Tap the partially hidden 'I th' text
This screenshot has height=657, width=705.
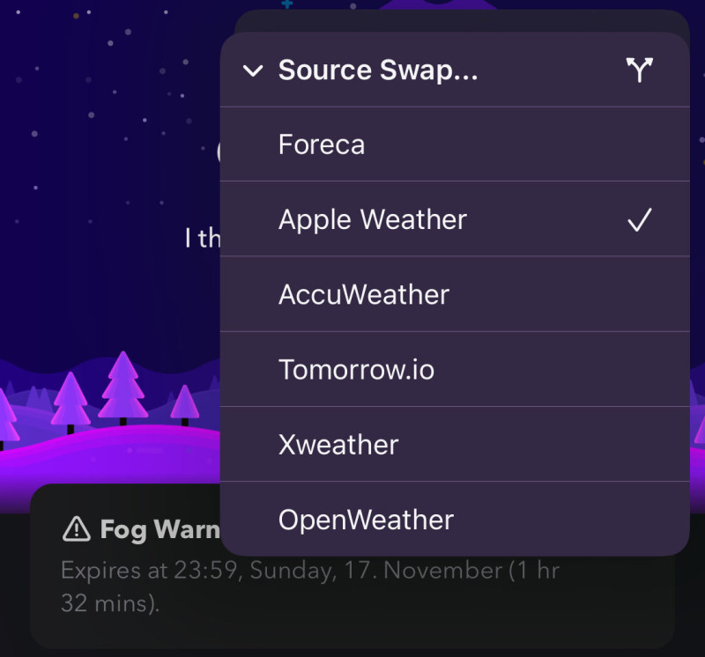coord(203,238)
